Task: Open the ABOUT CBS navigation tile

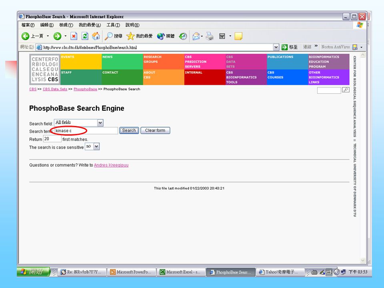Action: point(164,77)
